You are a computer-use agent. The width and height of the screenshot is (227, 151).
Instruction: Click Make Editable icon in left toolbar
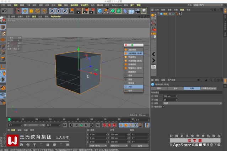pos(3,19)
